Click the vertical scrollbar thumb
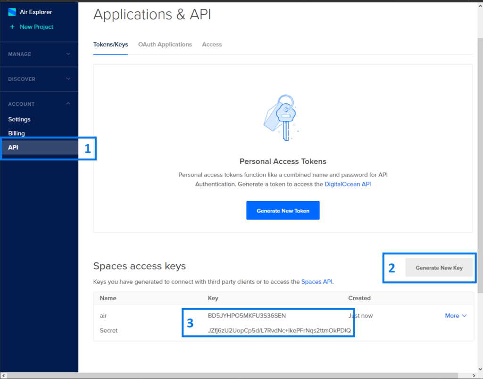 480,165
